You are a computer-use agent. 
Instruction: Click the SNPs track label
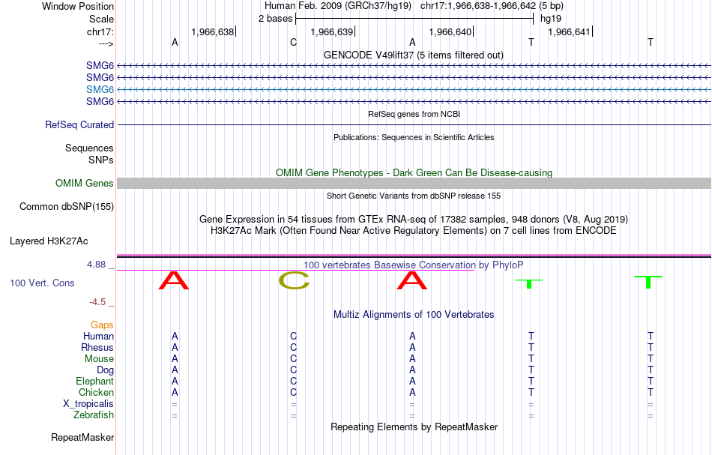[x=101, y=160]
